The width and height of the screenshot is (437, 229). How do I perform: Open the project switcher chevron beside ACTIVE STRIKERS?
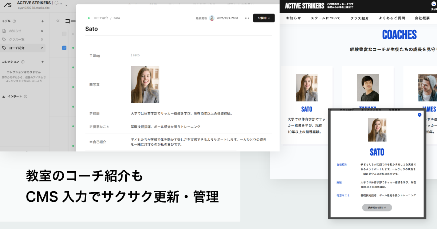point(66,5)
